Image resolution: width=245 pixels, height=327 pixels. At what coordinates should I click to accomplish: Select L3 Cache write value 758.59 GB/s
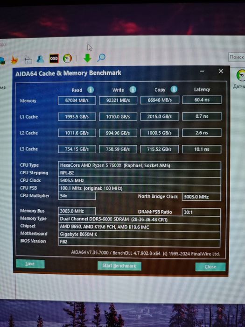(118, 149)
